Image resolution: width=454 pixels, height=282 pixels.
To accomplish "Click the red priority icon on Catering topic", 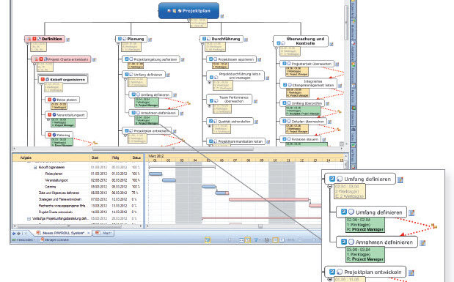I will pos(50,135).
